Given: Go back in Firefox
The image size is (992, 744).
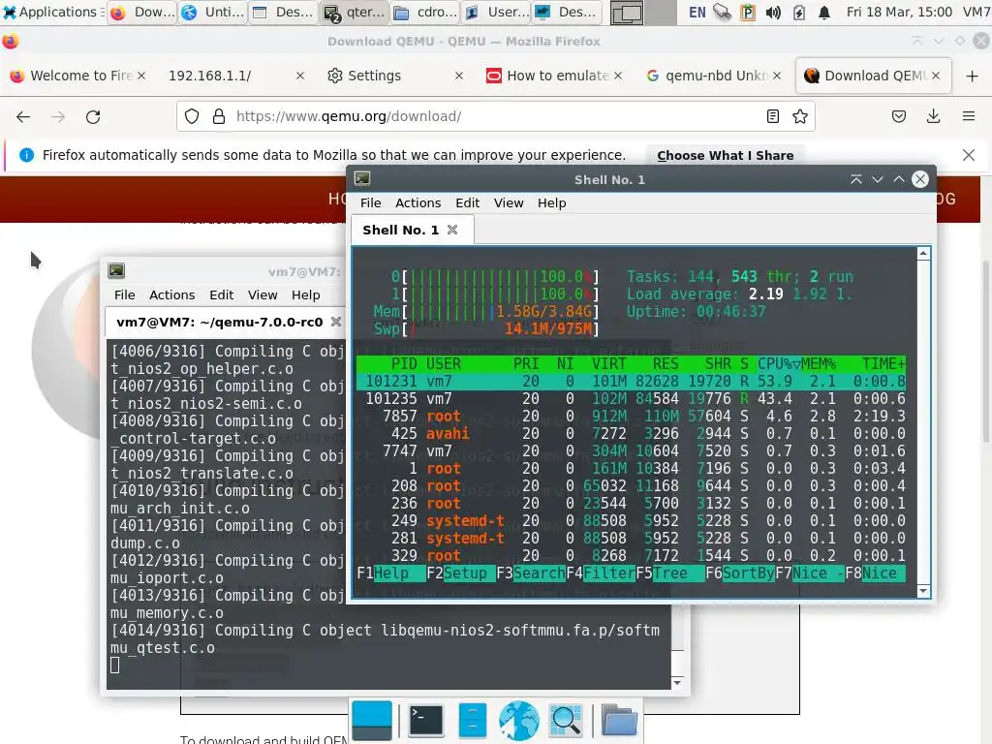Looking at the screenshot, I should (x=23, y=116).
